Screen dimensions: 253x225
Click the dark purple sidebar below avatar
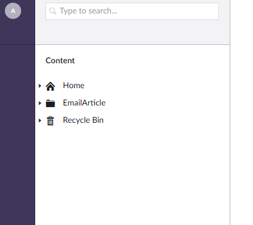[x=17, y=126]
